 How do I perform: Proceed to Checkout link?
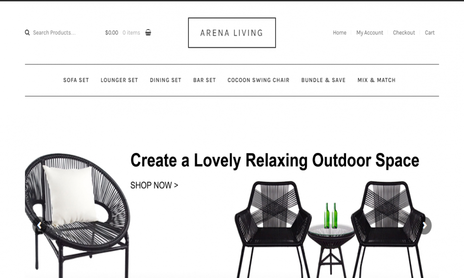[x=404, y=32]
